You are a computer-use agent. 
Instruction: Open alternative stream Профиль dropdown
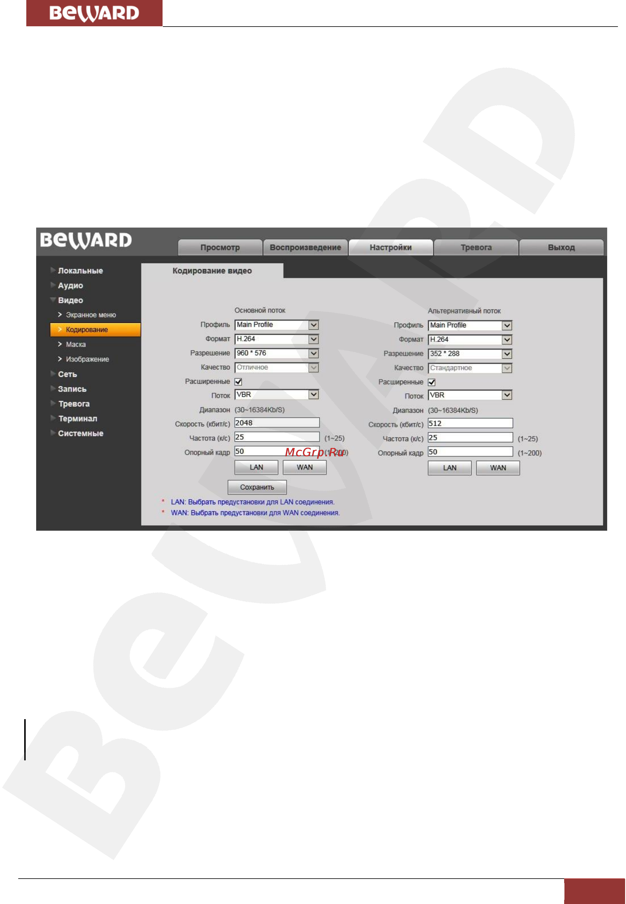click(x=470, y=326)
